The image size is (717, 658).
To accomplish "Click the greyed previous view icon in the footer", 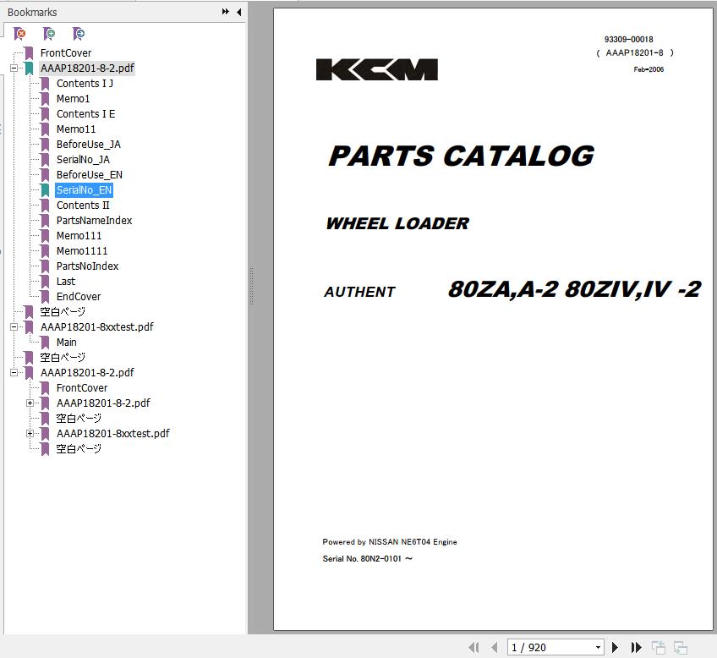I will click(x=659, y=648).
